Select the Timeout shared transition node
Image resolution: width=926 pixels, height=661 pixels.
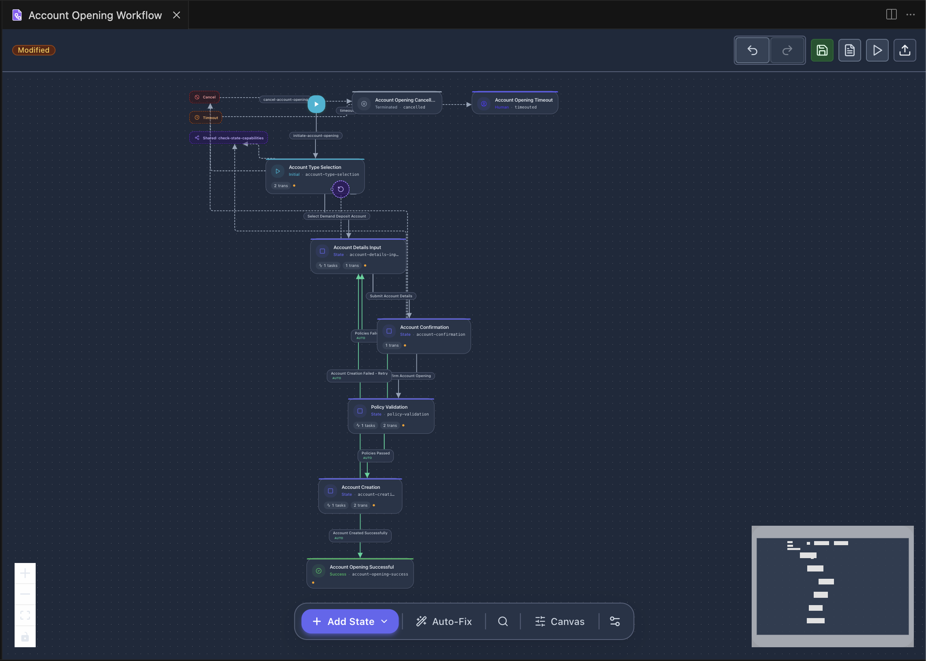point(206,117)
